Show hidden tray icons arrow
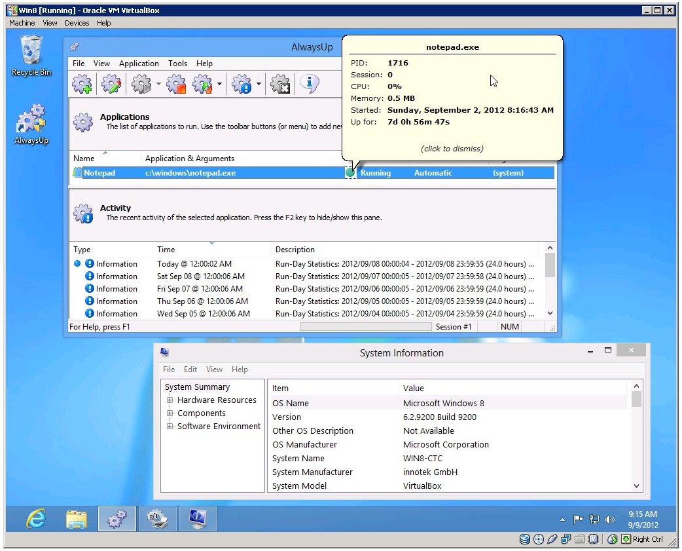The image size is (682, 551). [x=562, y=520]
